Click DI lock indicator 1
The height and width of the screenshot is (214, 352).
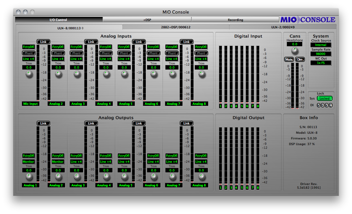[319, 105]
